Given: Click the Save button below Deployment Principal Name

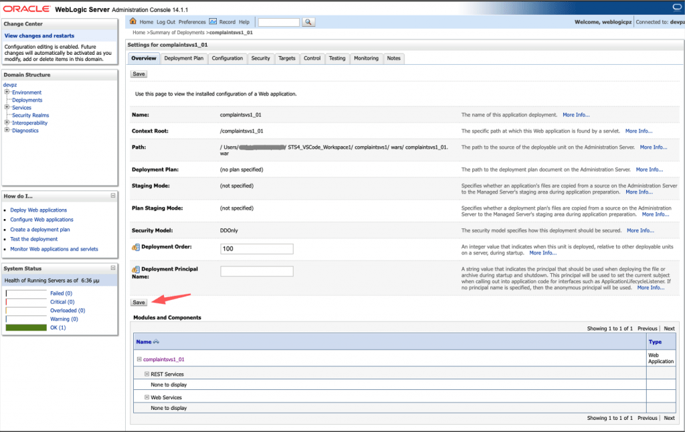Looking at the screenshot, I should (138, 302).
